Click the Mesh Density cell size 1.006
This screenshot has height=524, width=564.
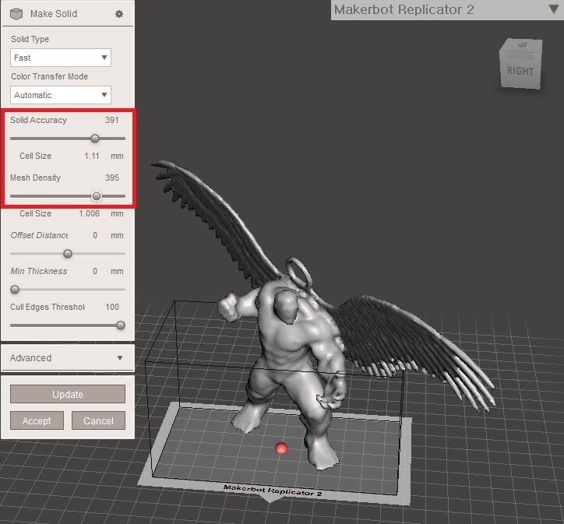pyautogui.click(x=90, y=213)
